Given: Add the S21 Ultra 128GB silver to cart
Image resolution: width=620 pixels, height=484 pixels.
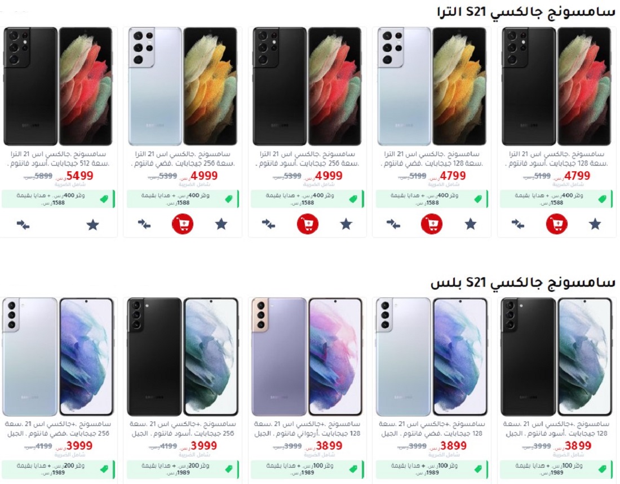Looking at the screenshot, I should point(431,224).
